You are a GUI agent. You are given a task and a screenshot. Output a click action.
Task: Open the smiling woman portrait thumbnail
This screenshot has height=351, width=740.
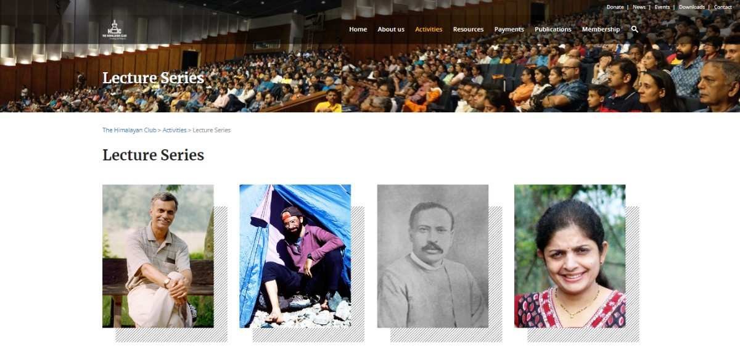570,256
